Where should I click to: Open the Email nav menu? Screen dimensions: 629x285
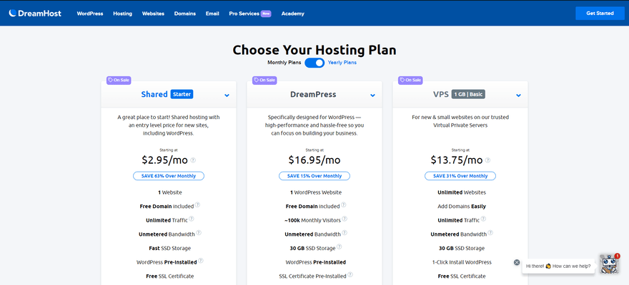point(212,14)
